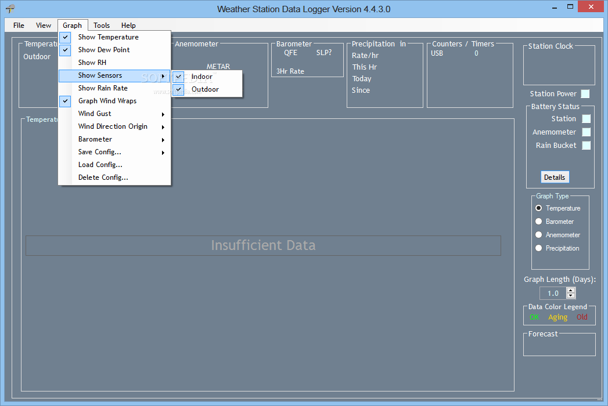The image size is (608, 406).
Task: Open the File menu
Action: pos(19,26)
